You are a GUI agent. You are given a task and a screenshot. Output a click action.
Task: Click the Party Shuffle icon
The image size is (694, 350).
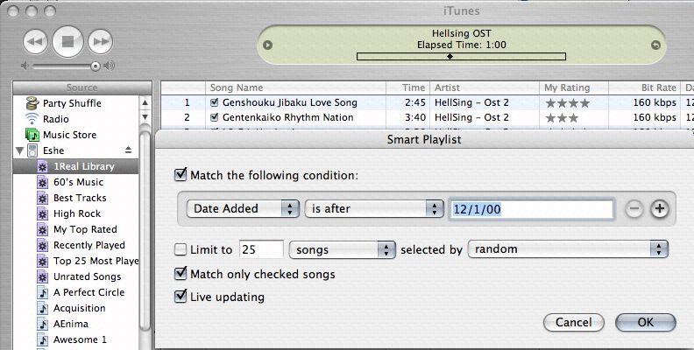[x=32, y=103]
